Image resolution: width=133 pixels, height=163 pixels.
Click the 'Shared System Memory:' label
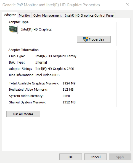click(x=28, y=102)
